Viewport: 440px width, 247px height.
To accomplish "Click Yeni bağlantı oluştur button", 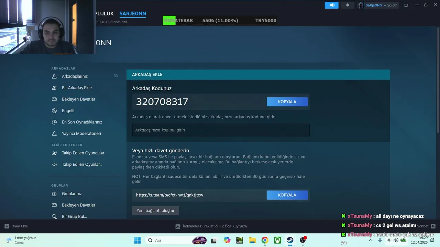I will (x=155, y=211).
